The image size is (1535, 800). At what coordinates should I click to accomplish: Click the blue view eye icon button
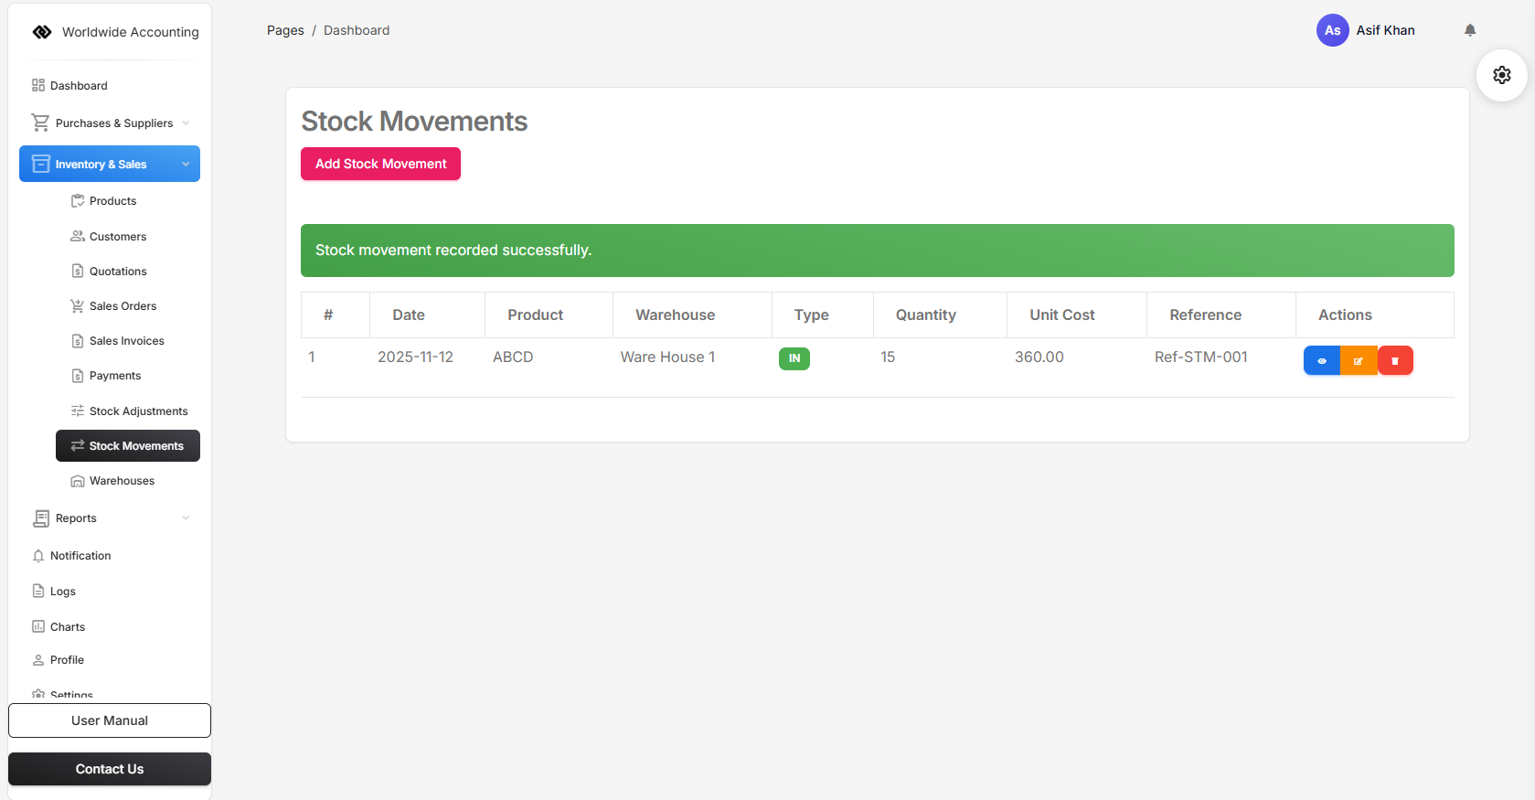click(x=1321, y=360)
